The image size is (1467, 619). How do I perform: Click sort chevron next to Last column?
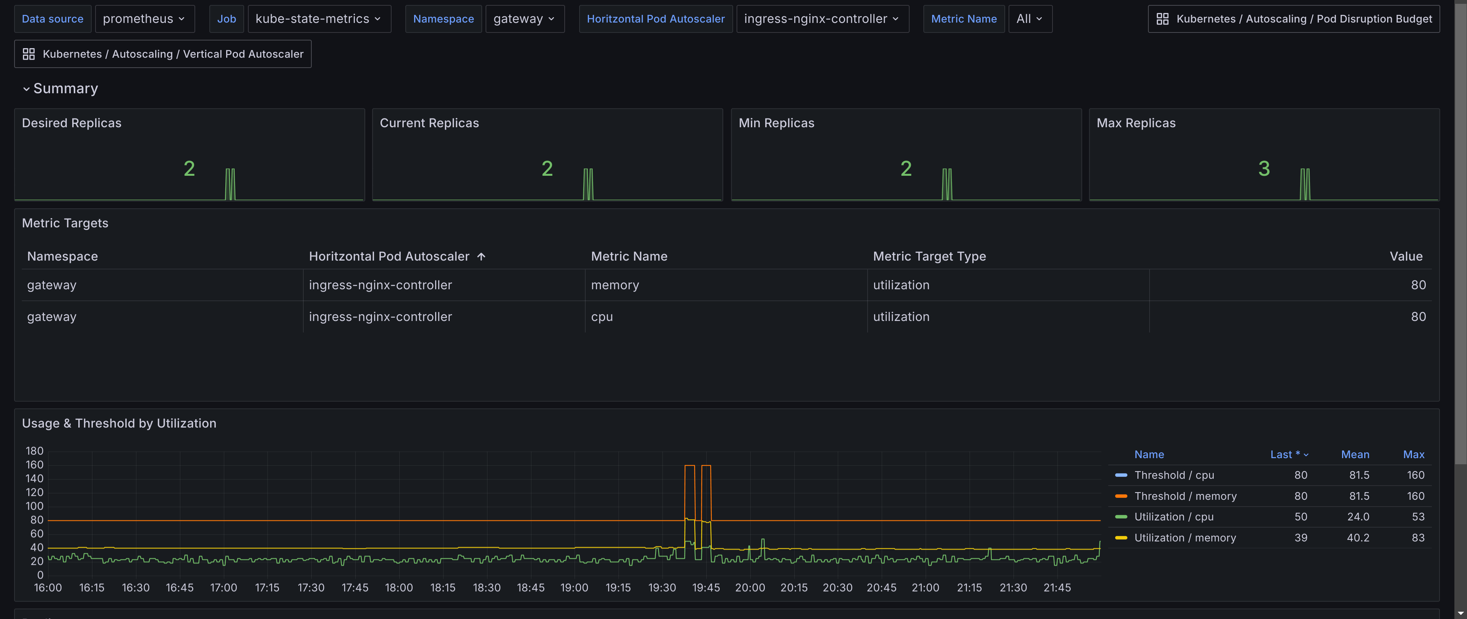pyautogui.click(x=1306, y=455)
